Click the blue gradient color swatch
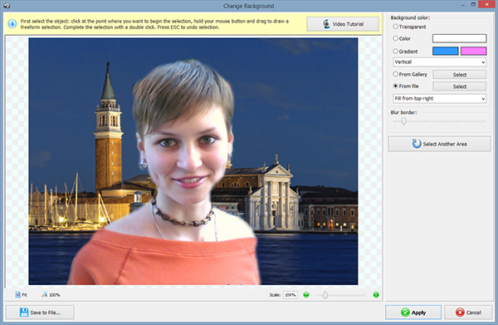Viewport: 498px width, 325px height. (x=445, y=51)
